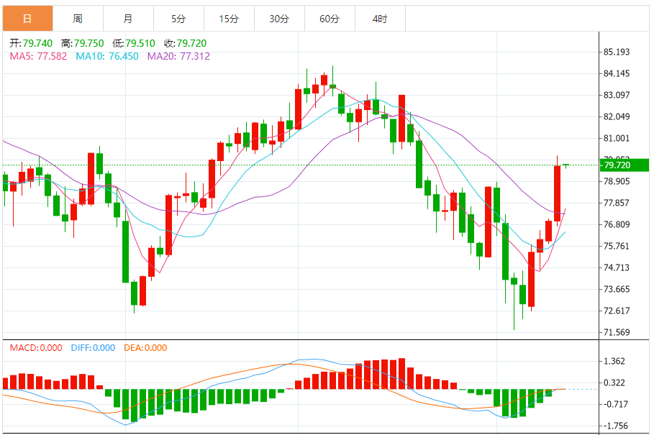Image resolution: width=654 pixels, height=435 pixels.
Task: Click the 72.617 price axis label
Action: coord(617,311)
